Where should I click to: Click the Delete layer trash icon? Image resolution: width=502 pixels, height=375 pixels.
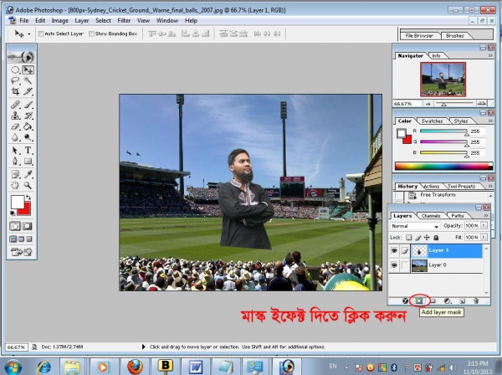(x=474, y=300)
